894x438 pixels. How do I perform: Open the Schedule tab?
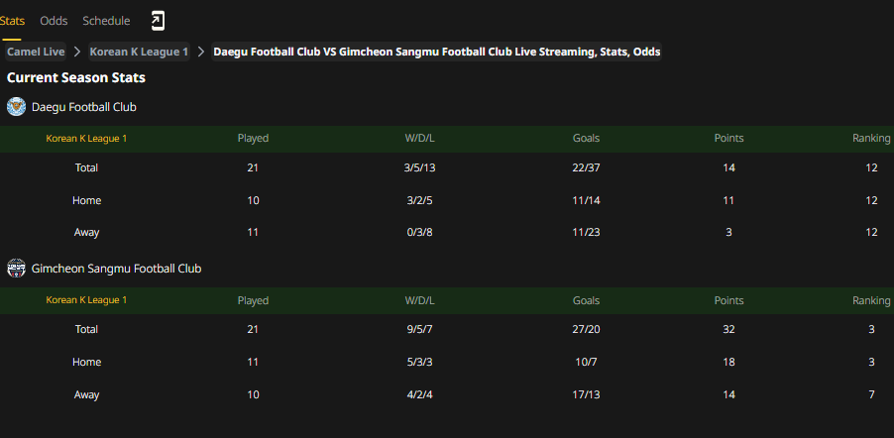[x=106, y=21]
